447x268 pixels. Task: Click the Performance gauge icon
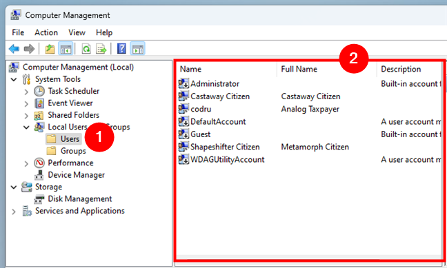(39, 163)
